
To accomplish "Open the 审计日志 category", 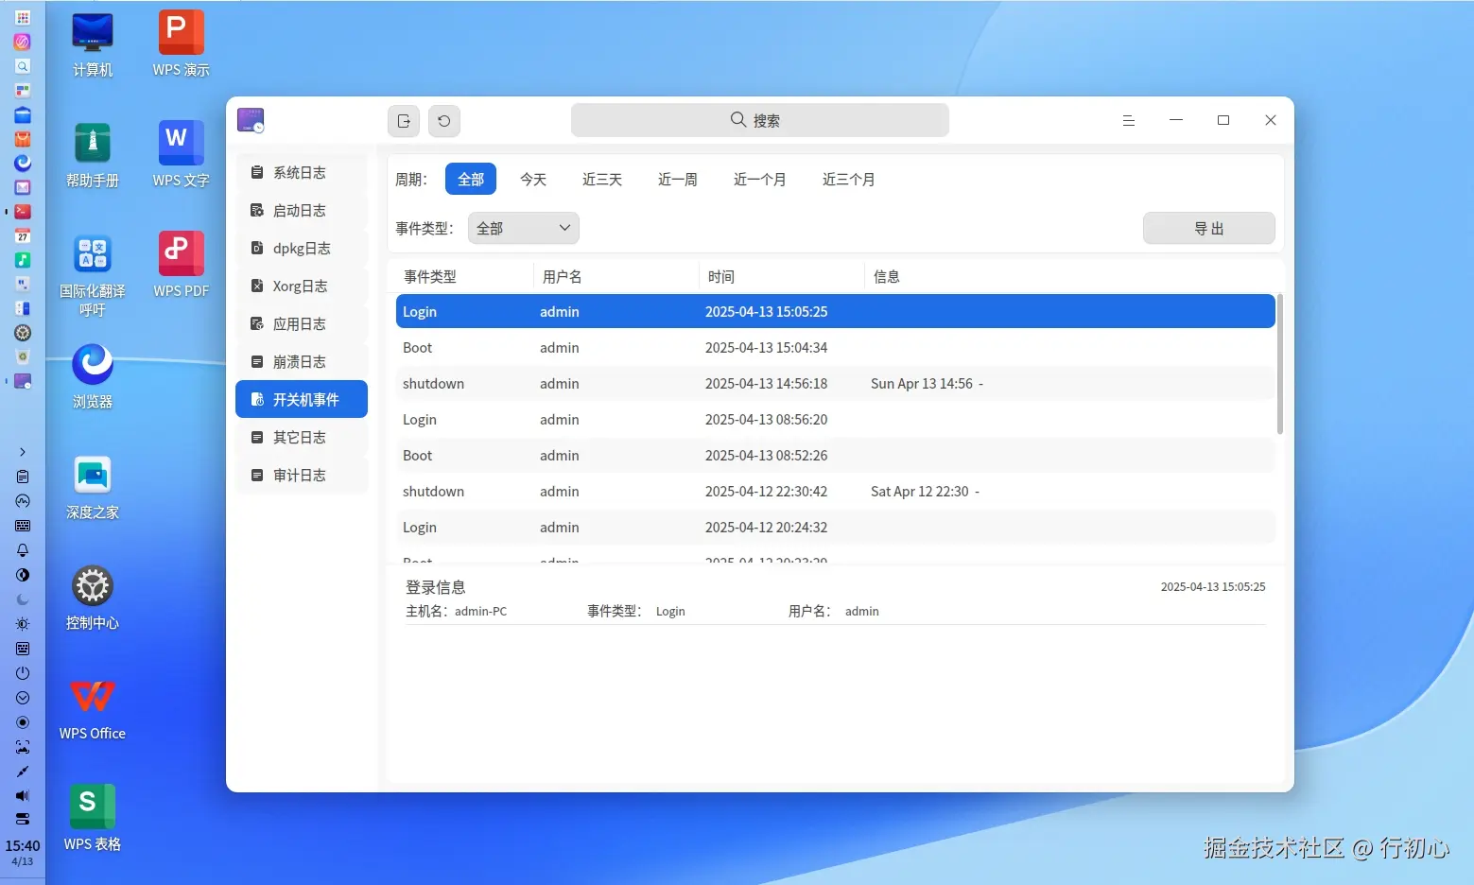I will (299, 475).
